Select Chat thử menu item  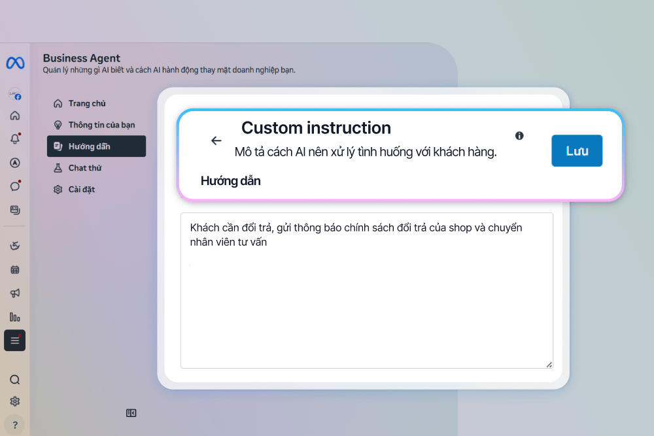point(96,168)
